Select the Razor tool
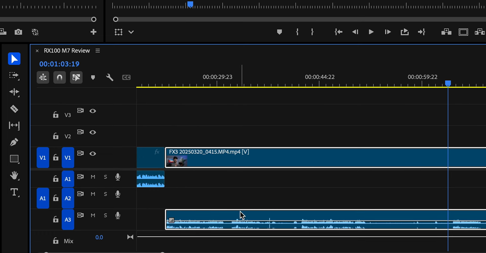Viewport: 486px width, 253px height. point(14,109)
